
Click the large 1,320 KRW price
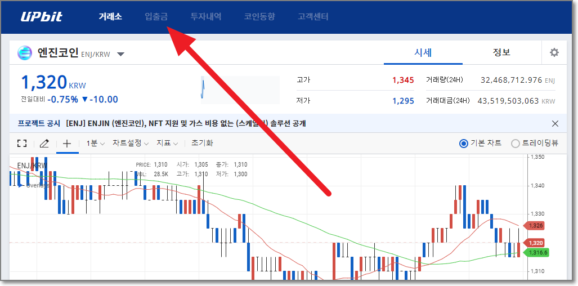[44, 82]
